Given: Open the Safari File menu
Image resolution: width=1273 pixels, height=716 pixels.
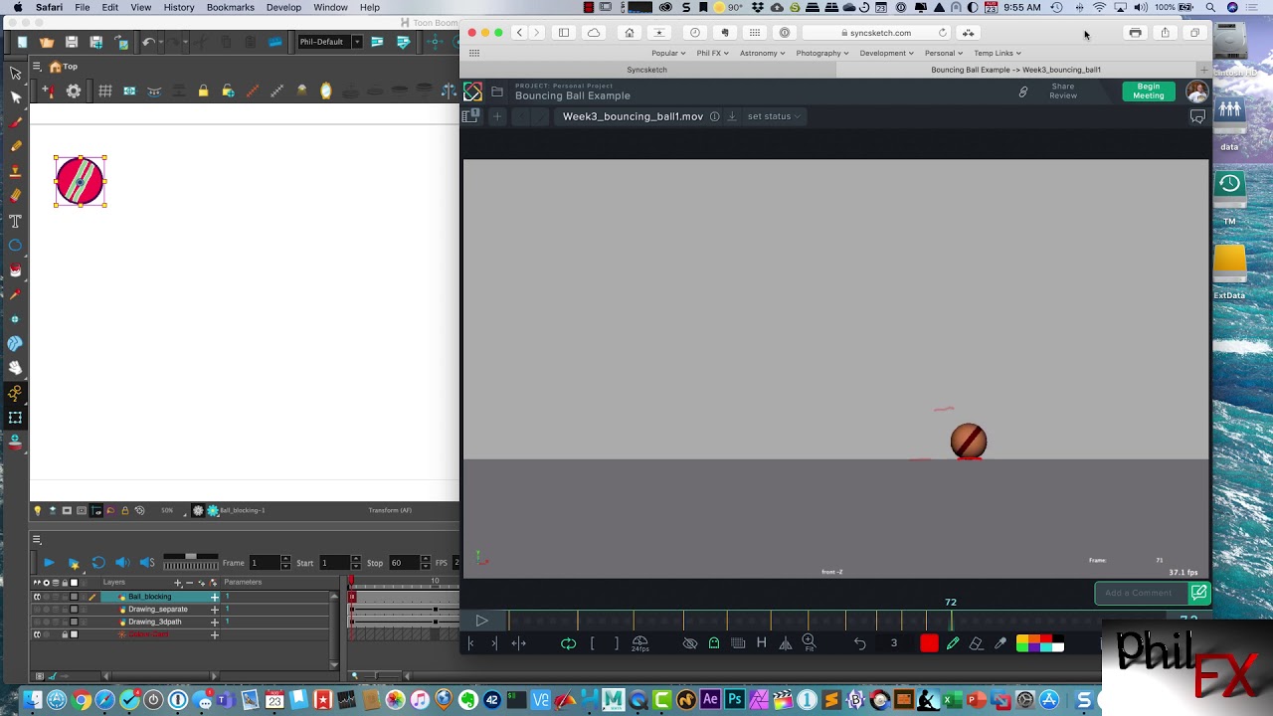Looking at the screenshot, I should pos(83,7).
